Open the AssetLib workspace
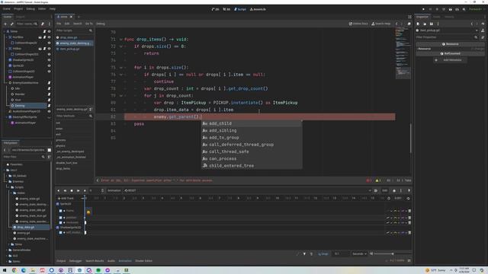The image size is (488, 274). coord(258,9)
